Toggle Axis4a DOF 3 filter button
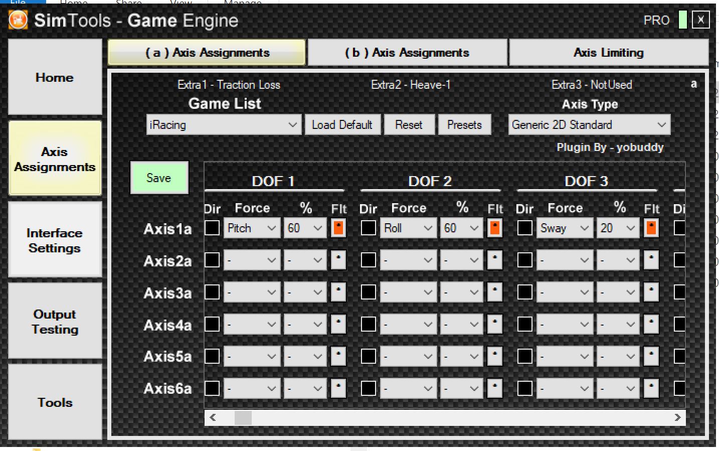 [x=651, y=324]
